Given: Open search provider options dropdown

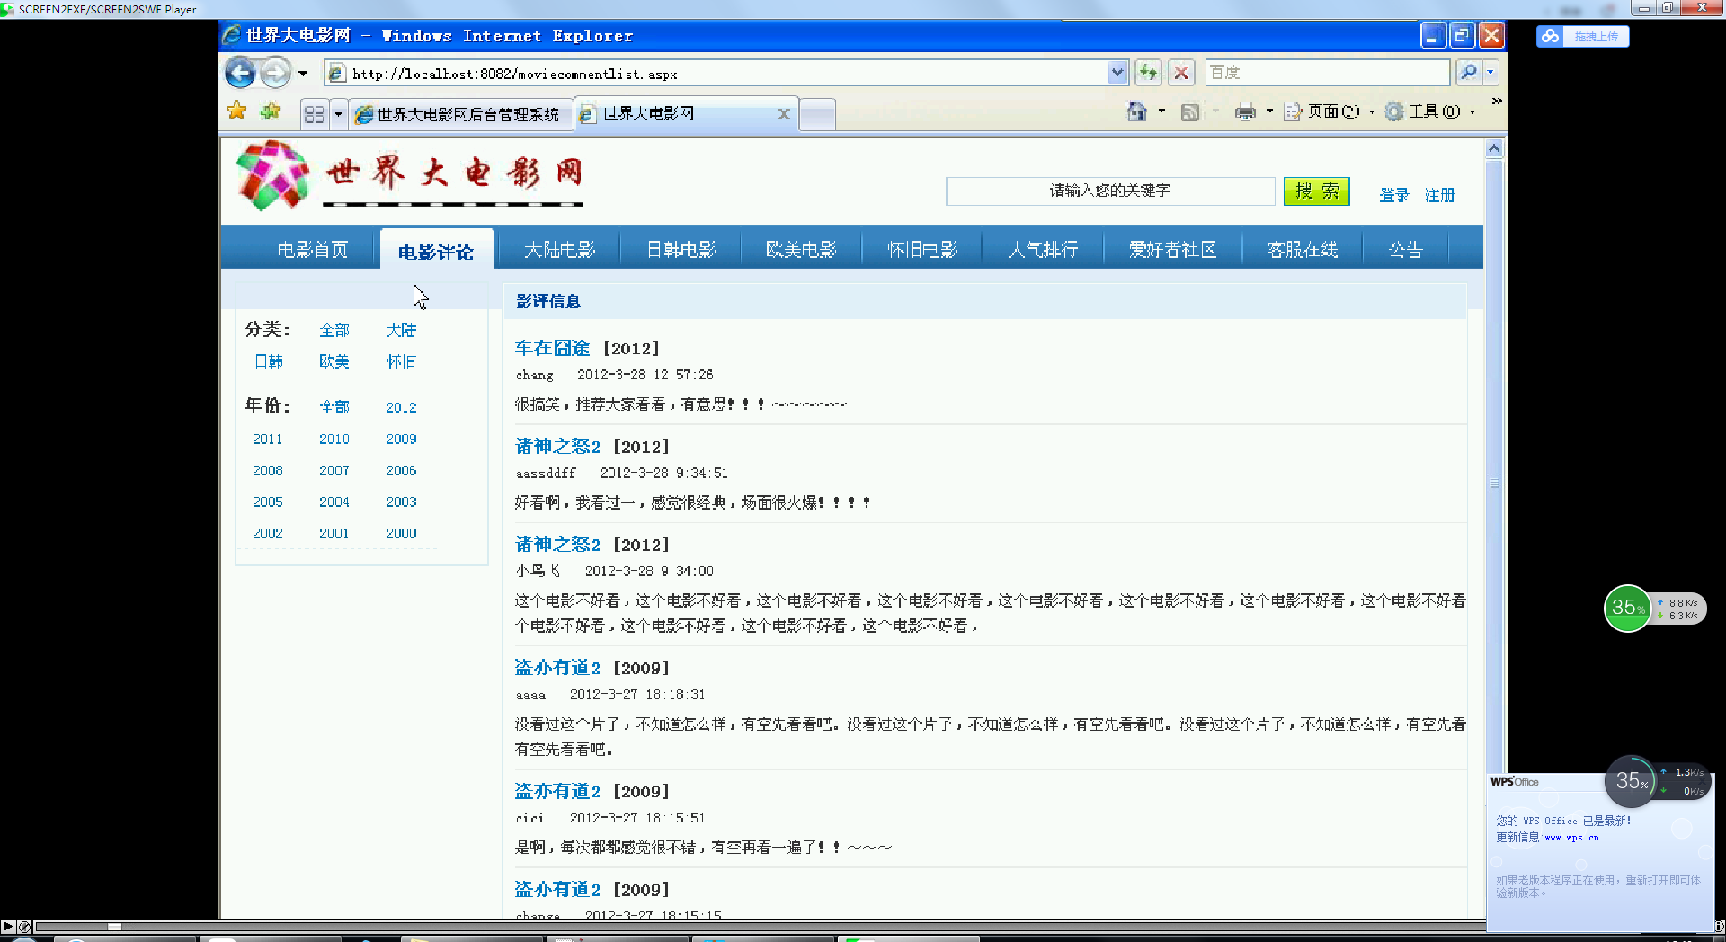Looking at the screenshot, I should pos(1490,72).
